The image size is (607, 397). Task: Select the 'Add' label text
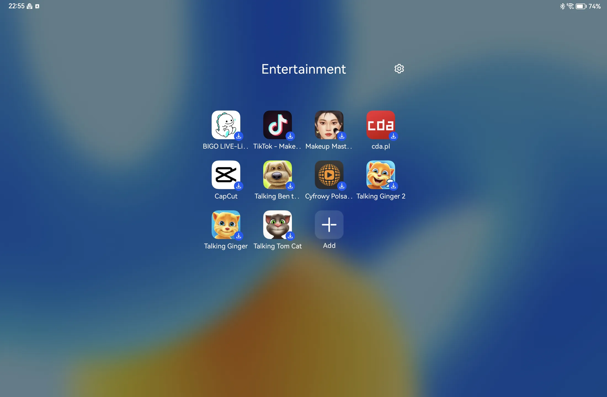pyautogui.click(x=329, y=246)
